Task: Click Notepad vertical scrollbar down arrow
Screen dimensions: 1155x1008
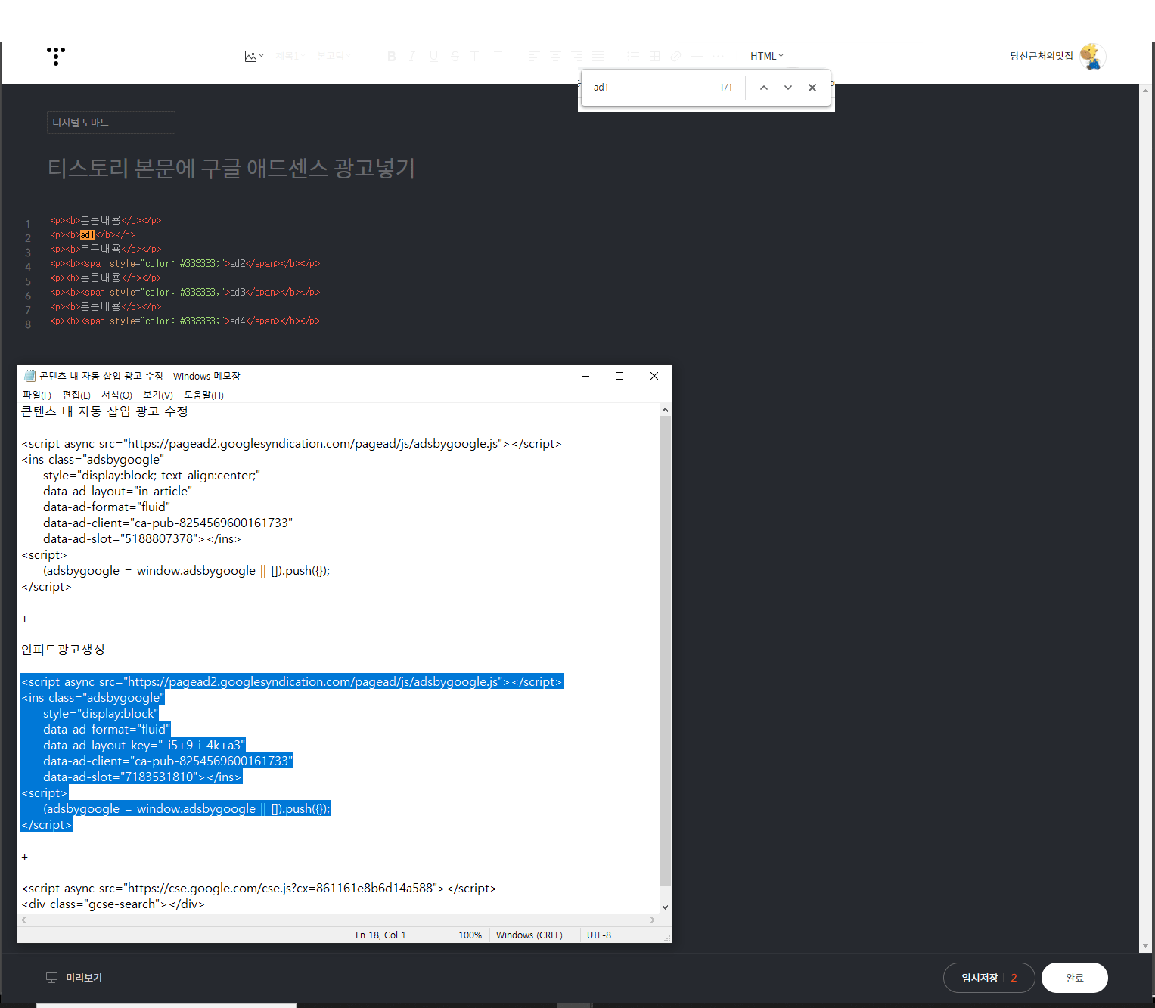Action: coord(665,907)
